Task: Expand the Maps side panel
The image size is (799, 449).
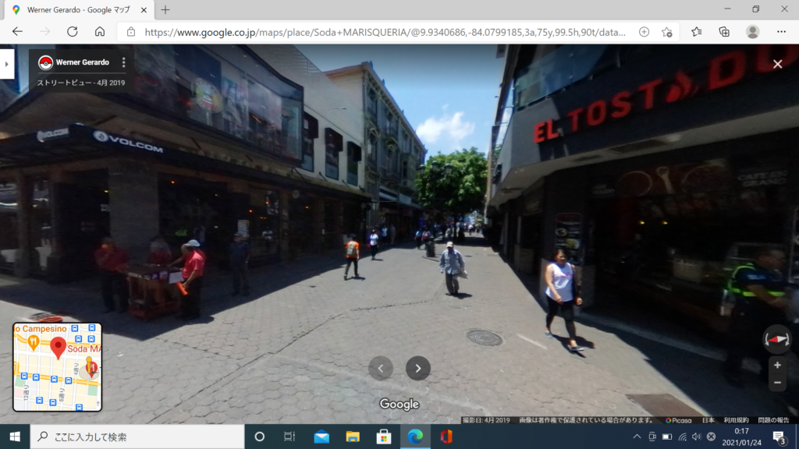Action: [6, 64]
